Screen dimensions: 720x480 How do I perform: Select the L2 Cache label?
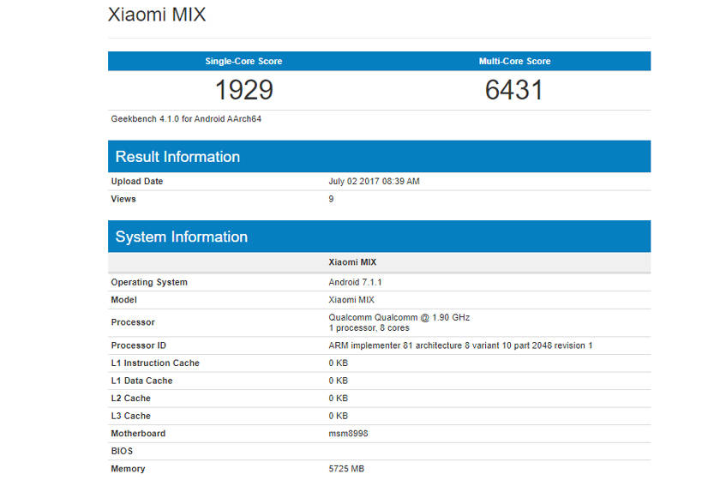pyautogui.click(x=131, y=399)
